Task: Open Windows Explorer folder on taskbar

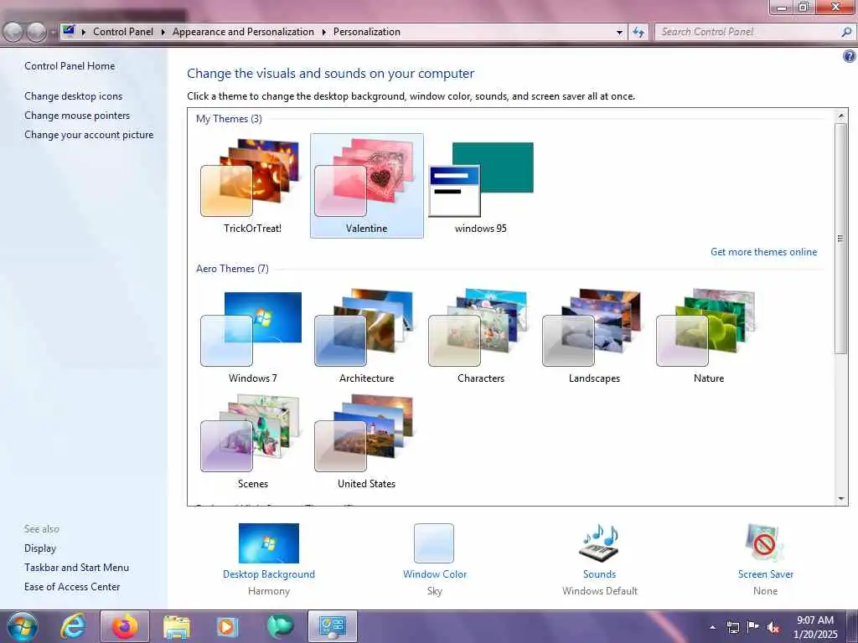Action: coord(176,626)
